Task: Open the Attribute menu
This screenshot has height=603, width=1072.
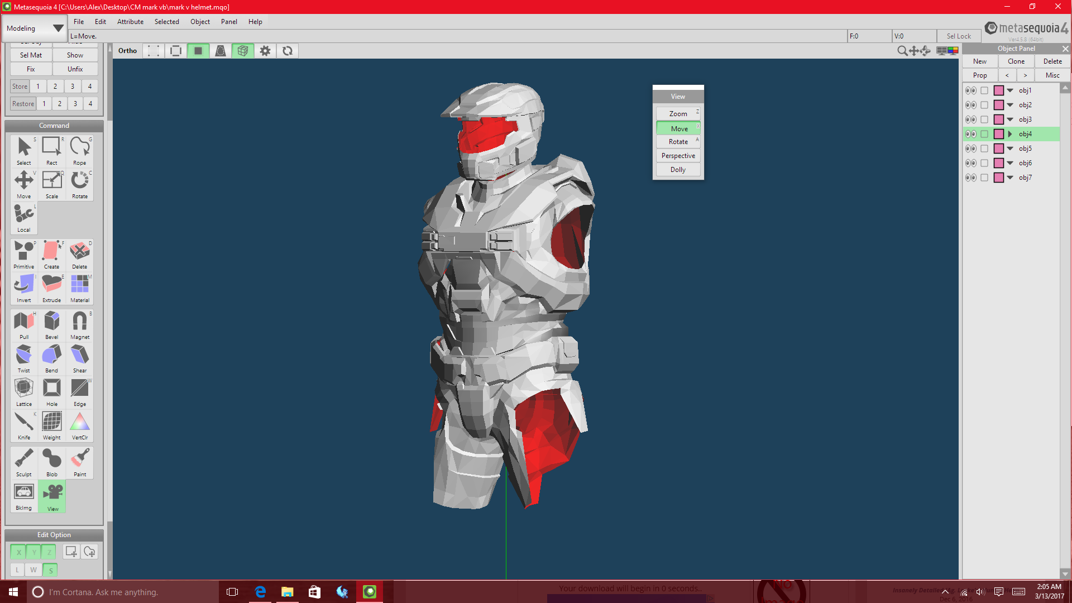Action: tap(130, 22)
